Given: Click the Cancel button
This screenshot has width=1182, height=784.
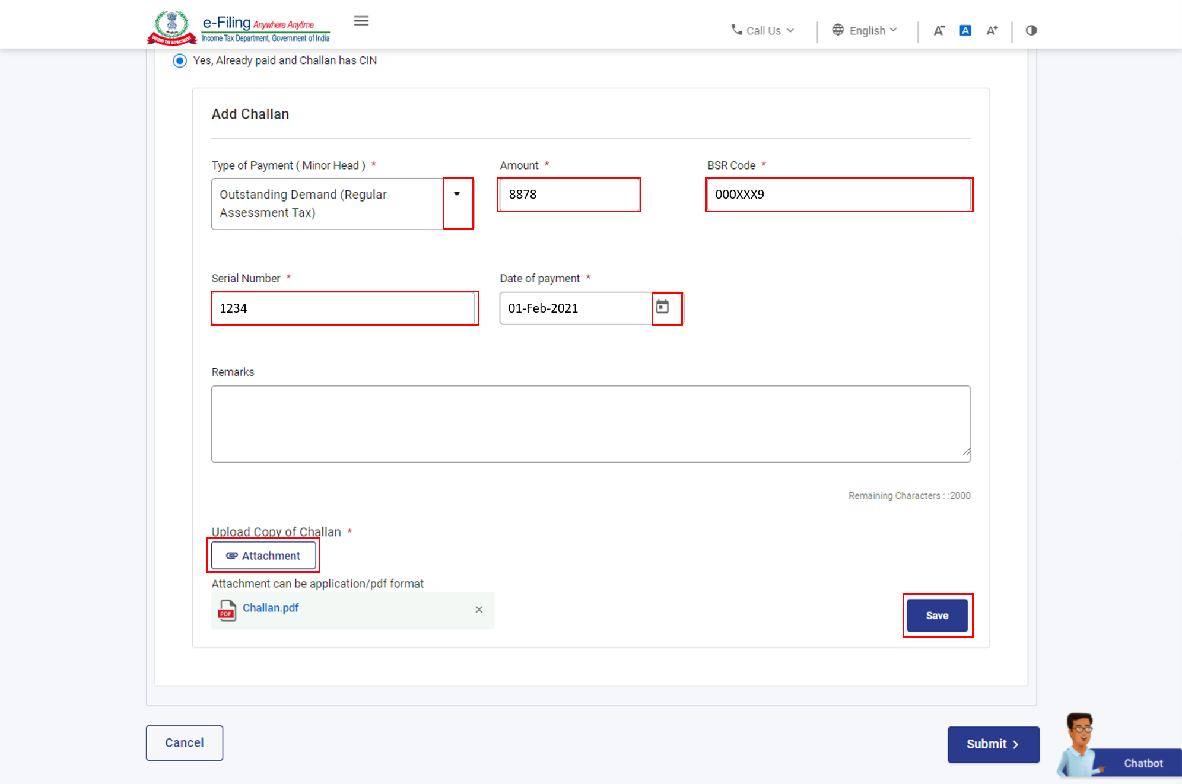Looking at the screenshot, I should coord(185,742).
